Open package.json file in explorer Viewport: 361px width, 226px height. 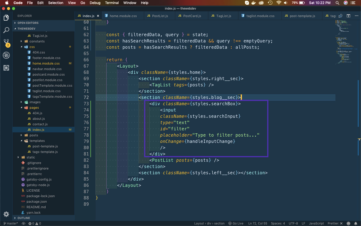pos(43,202)
